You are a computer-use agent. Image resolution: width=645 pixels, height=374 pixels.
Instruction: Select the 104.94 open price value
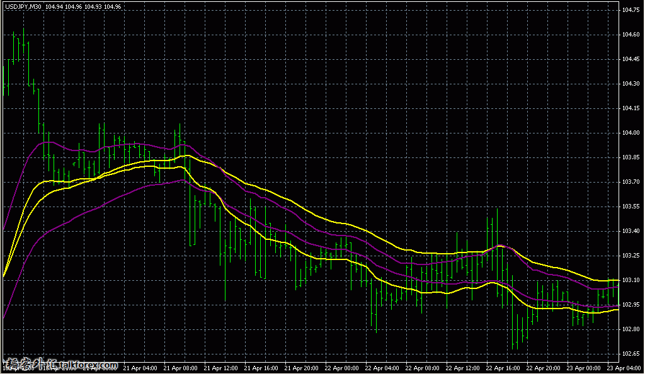[54, 7]
